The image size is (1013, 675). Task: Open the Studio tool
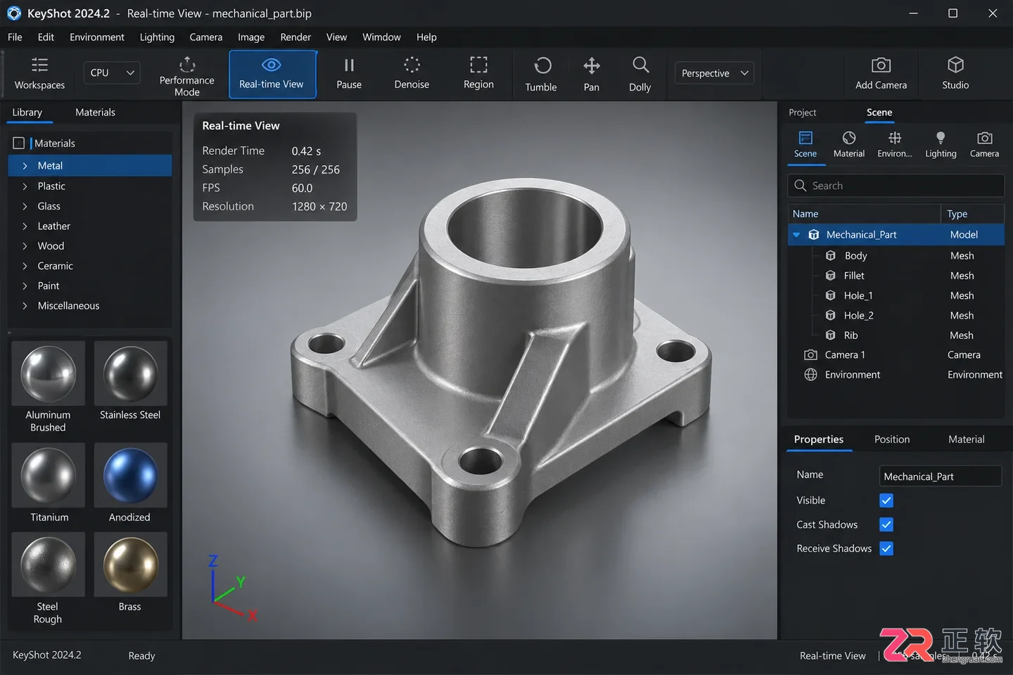click(955, 74)
